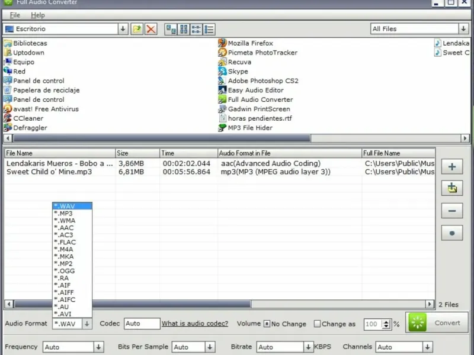The width and height of the screenshot is (474, 355).
Task: Sort by Size column header
Action: point(137,153)
